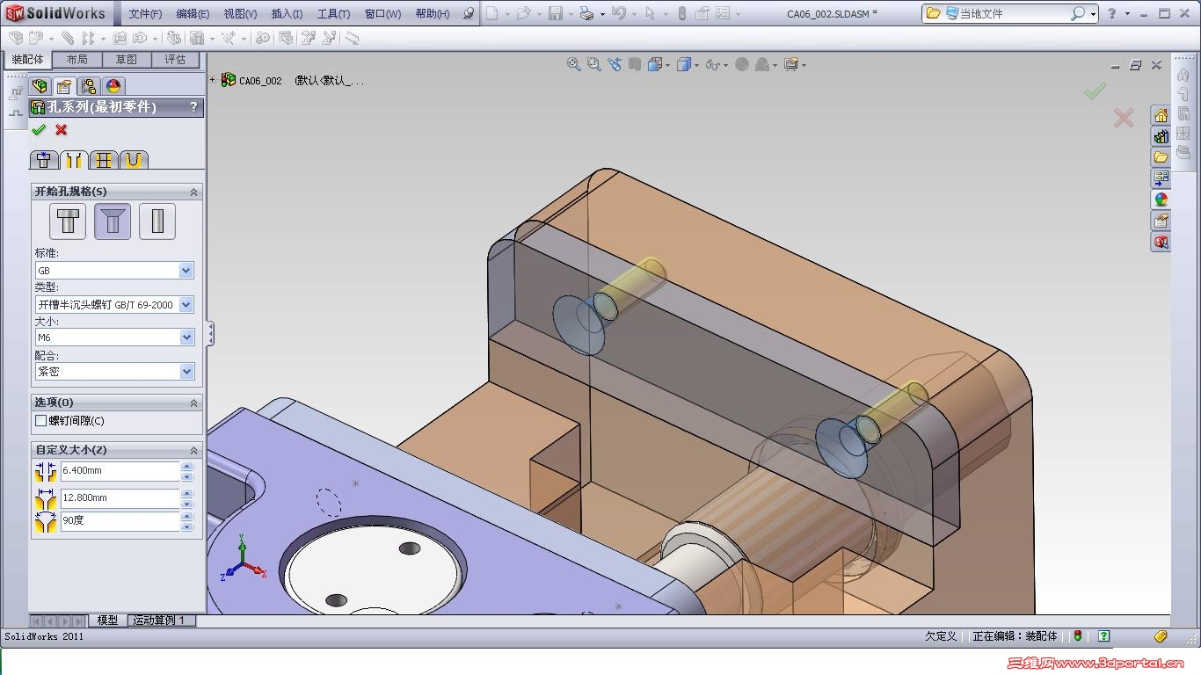1201x675 pixels.
Task: Collapse the 开始孔规格(S) section
Action: click(x=194, y=192)
